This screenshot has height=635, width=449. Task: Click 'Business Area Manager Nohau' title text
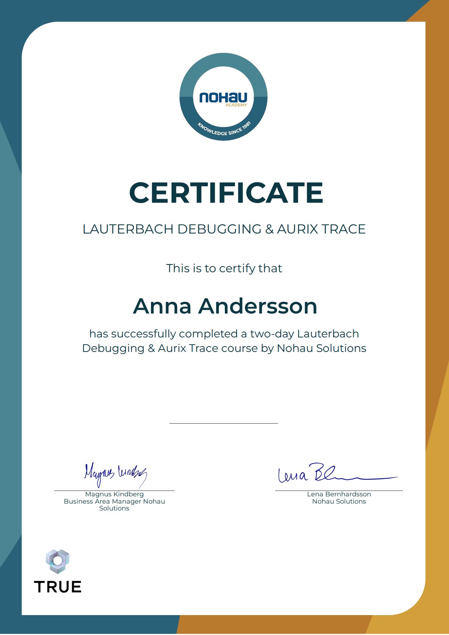click(114, 501)
